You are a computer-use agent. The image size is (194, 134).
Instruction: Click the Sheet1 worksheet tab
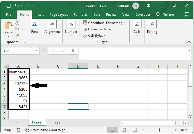[37, 123]
